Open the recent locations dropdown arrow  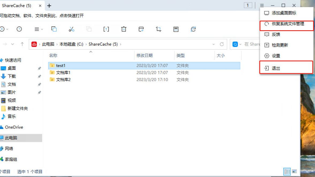[x=13, y=44]
